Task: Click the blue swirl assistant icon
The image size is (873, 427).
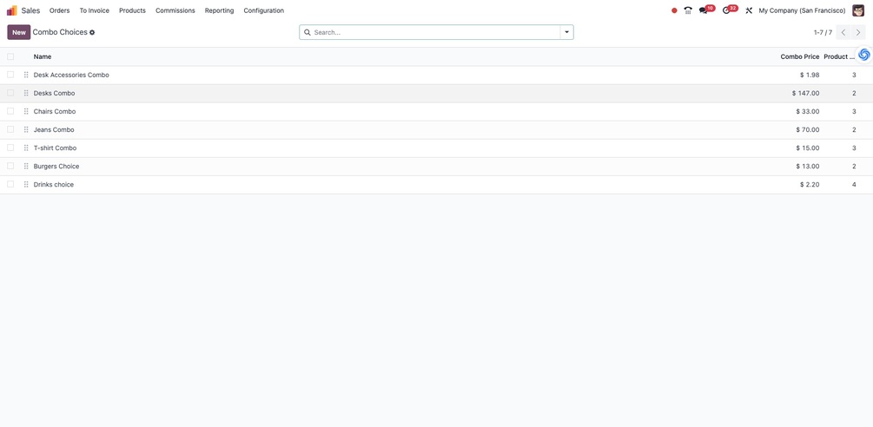Action: point(864,55)
